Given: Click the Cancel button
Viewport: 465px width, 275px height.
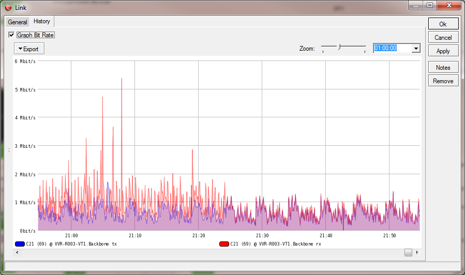Looking at the screenshot, I should click(443, 38).
